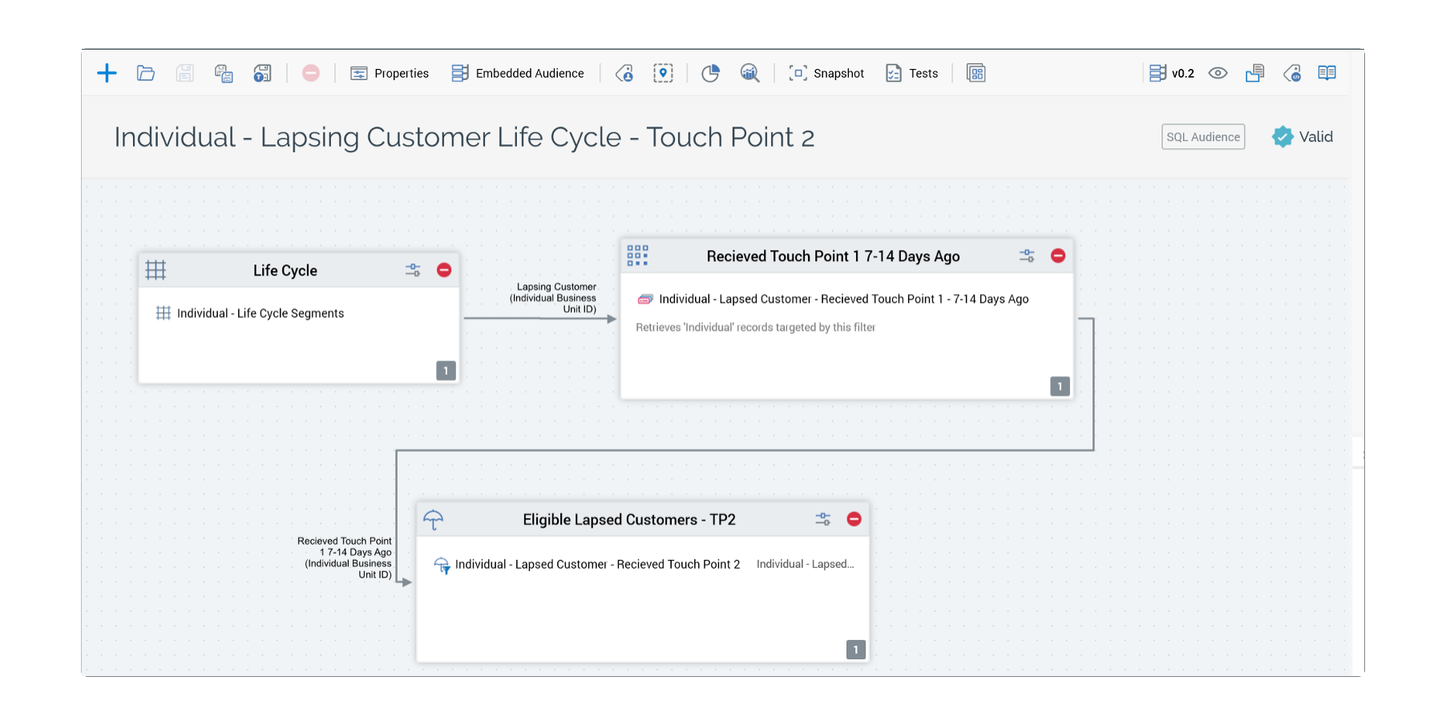Click the blue plus create-new icon
The width and height of the screenshot is (1446, 725).
point(107,74)
